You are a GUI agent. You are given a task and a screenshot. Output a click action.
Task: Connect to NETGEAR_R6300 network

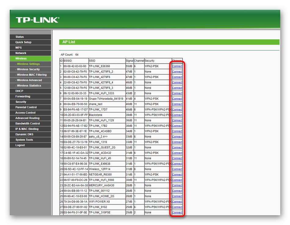[x=177, y=174]
